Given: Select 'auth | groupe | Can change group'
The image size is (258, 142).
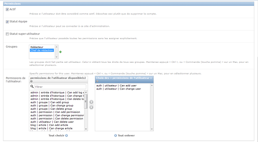Looking at the screenshot, I should pyautogui.click(x=57, y=106).
